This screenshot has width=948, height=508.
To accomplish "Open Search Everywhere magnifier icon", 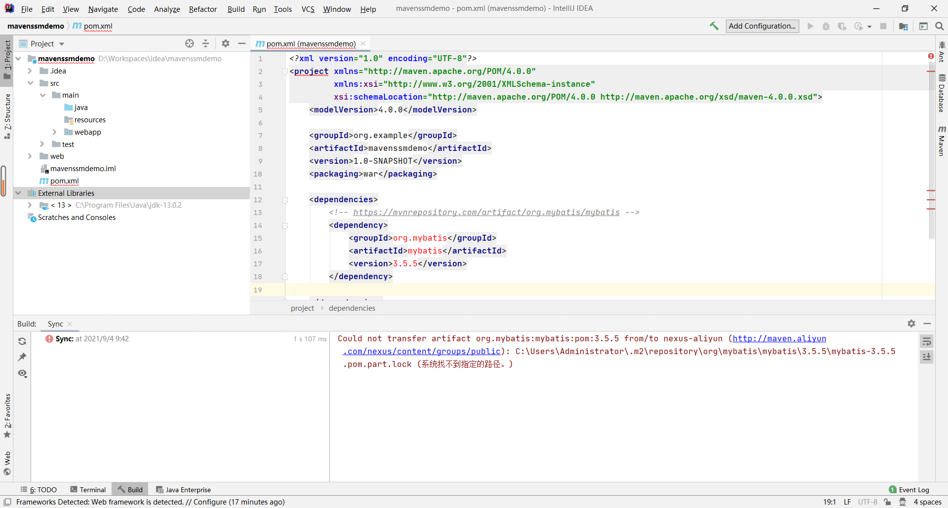I will coord(940,26).
